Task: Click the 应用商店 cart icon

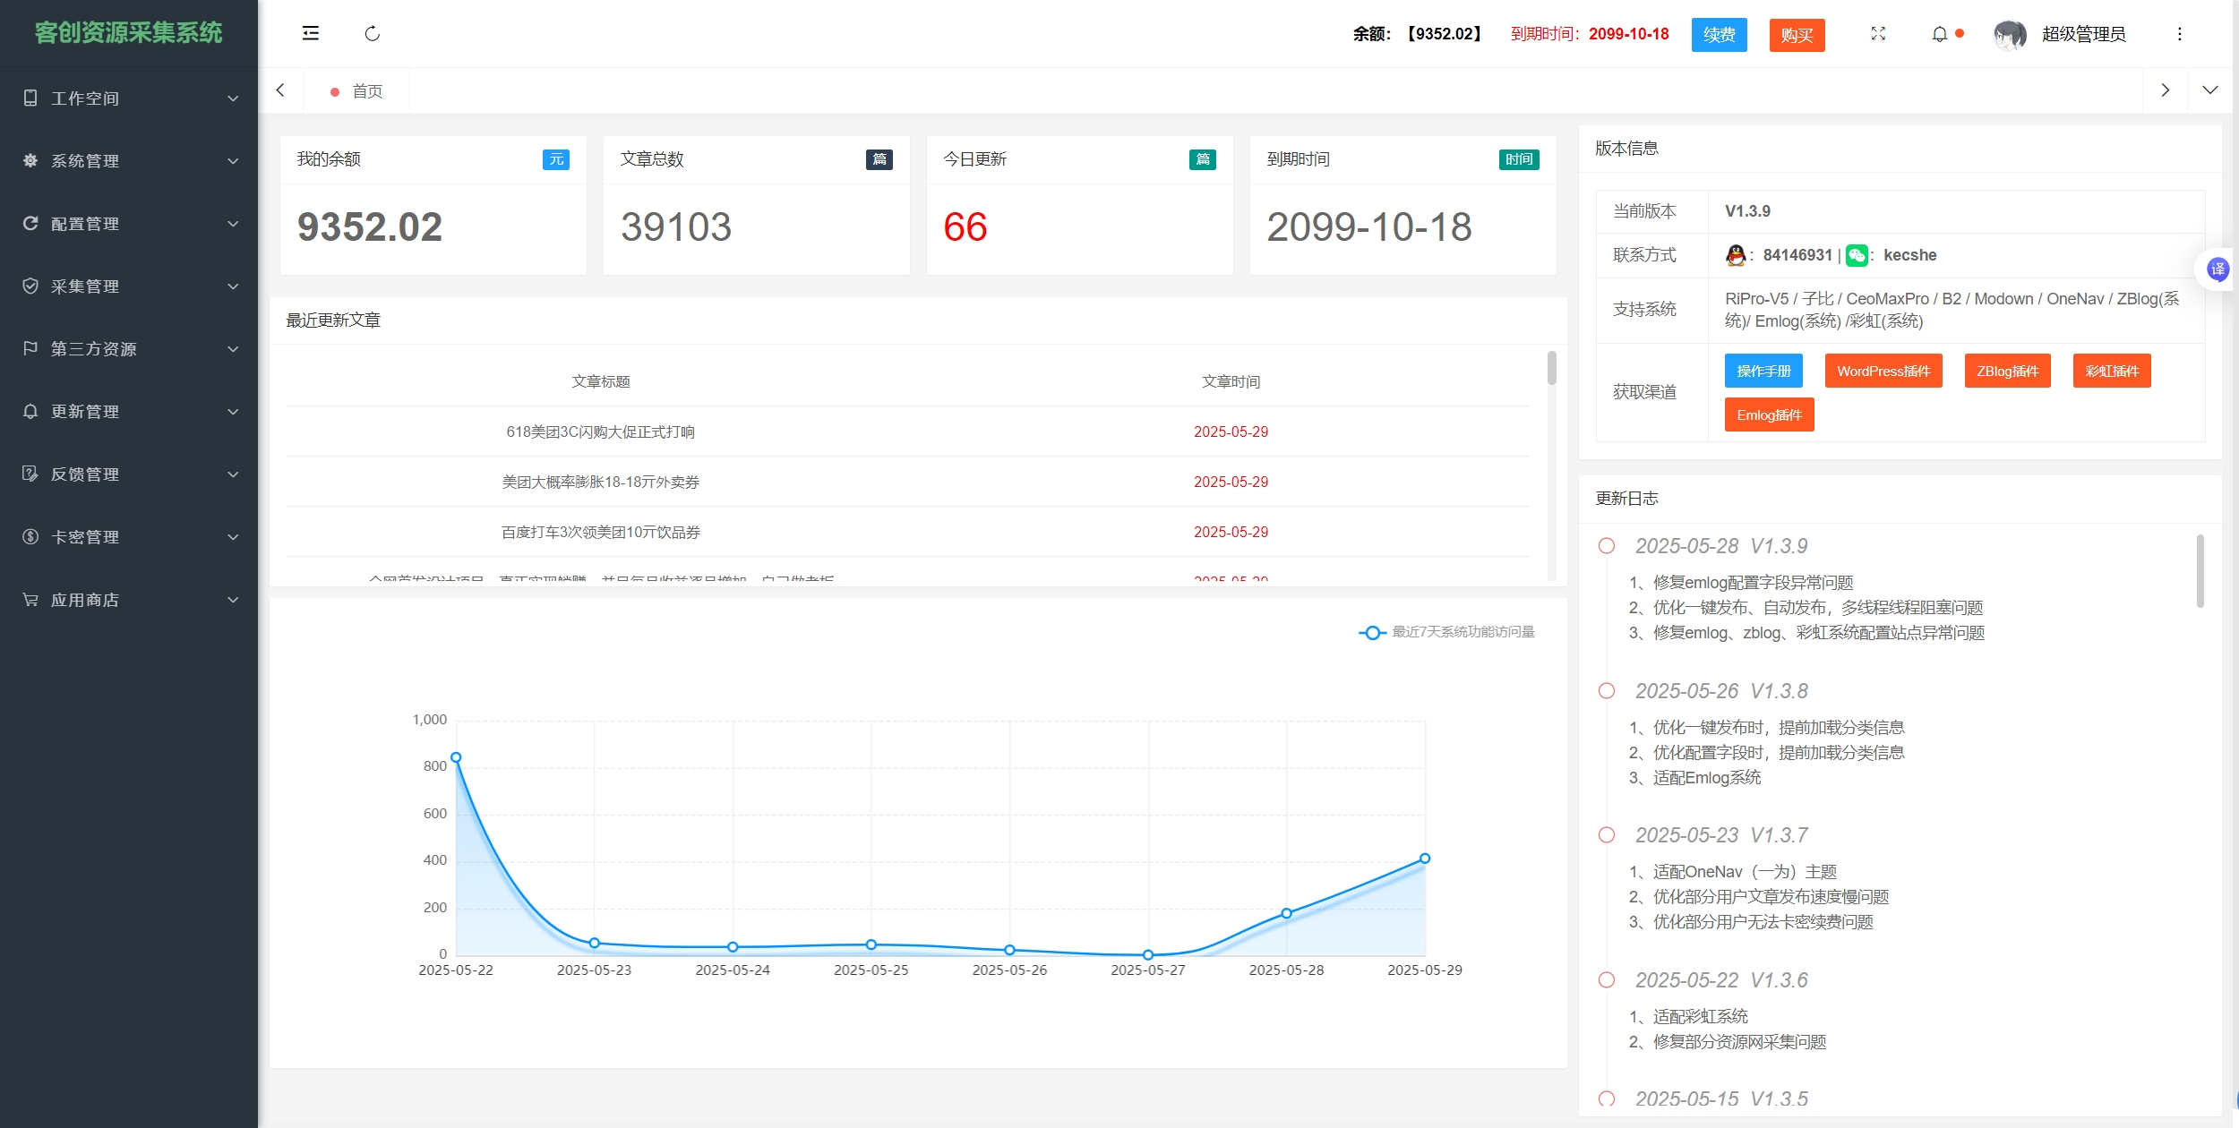Action: [x=30, y=599]
